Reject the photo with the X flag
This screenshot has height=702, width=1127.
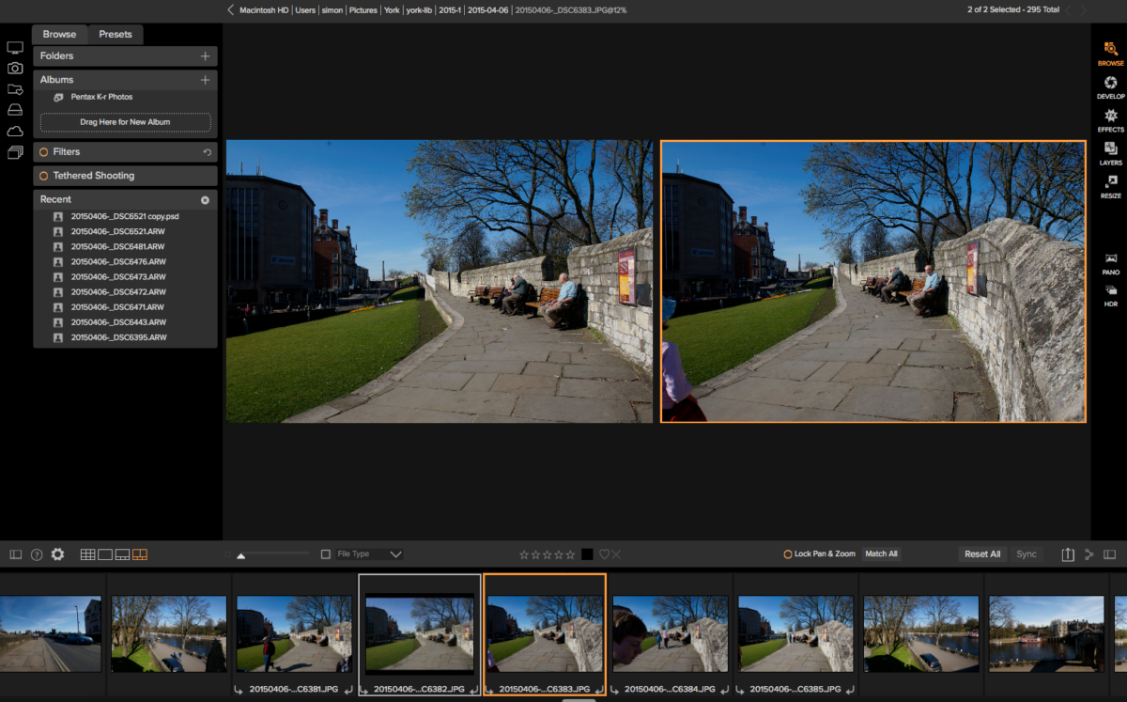pyautogui.click(x=616, y=554)
